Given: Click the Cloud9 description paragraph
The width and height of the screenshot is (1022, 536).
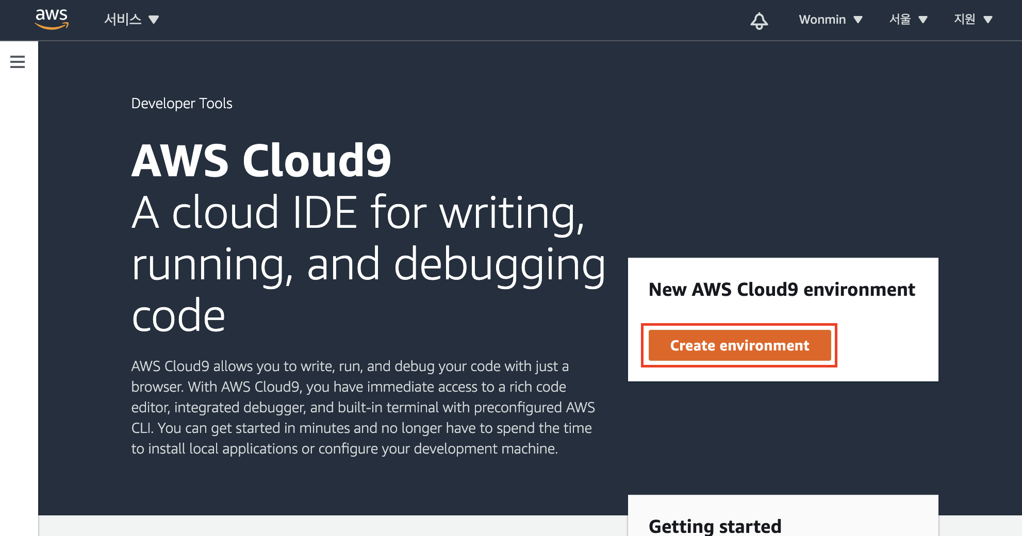Looking at the screenshot, I should [363, 407].
